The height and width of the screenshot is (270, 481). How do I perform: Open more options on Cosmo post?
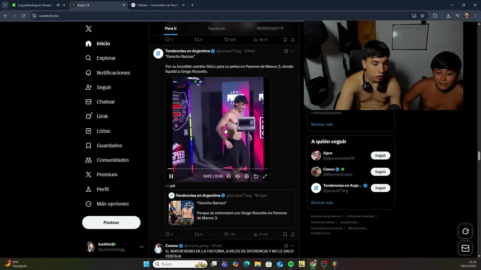[x=293, y=246]
